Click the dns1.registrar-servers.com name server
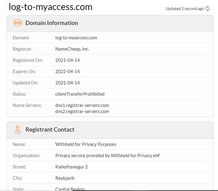The image size is (218, 191). click(x=82, y=105)
